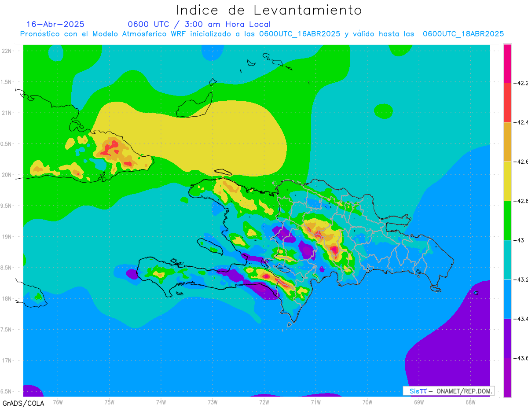
Task: Select the green legend color band
Action: [x=507, y=220]
